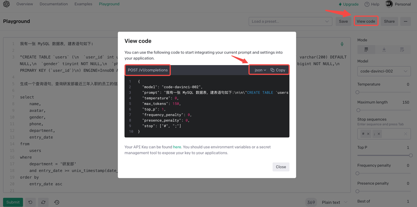This screenshot has height=207, width=417.
Task: Remove the # stop sequence tag
Action: tap(368, 134)
